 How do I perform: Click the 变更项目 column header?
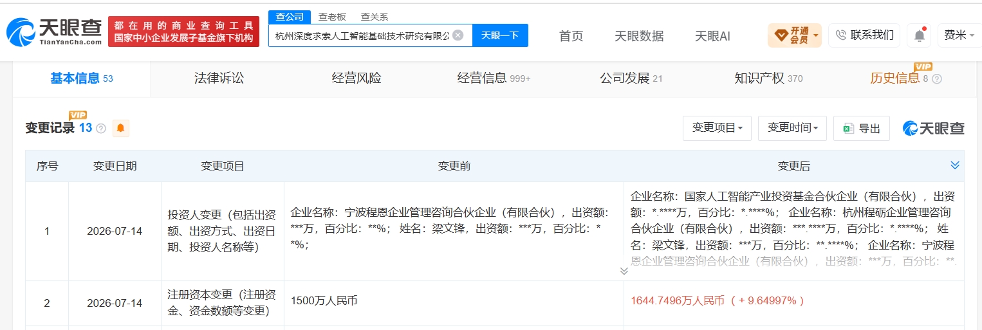point(223,166)
